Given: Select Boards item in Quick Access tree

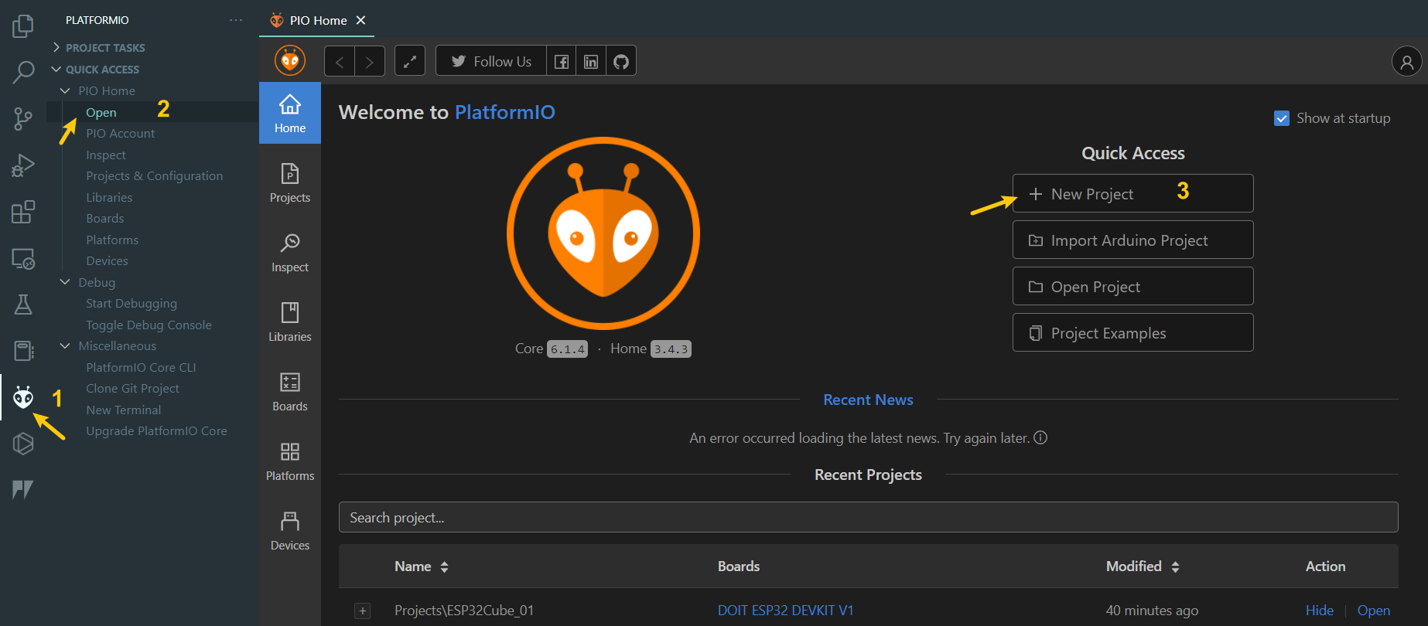Looking at the screenshot, I should tap(105, 218).
